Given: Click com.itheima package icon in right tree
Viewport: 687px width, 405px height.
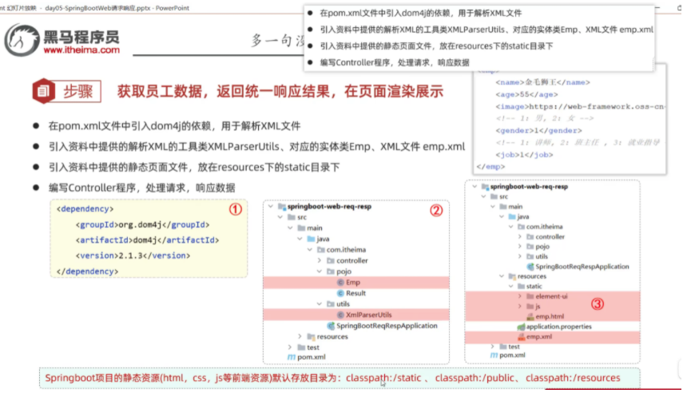Looking at the screenshot, I should pos(521,227).
